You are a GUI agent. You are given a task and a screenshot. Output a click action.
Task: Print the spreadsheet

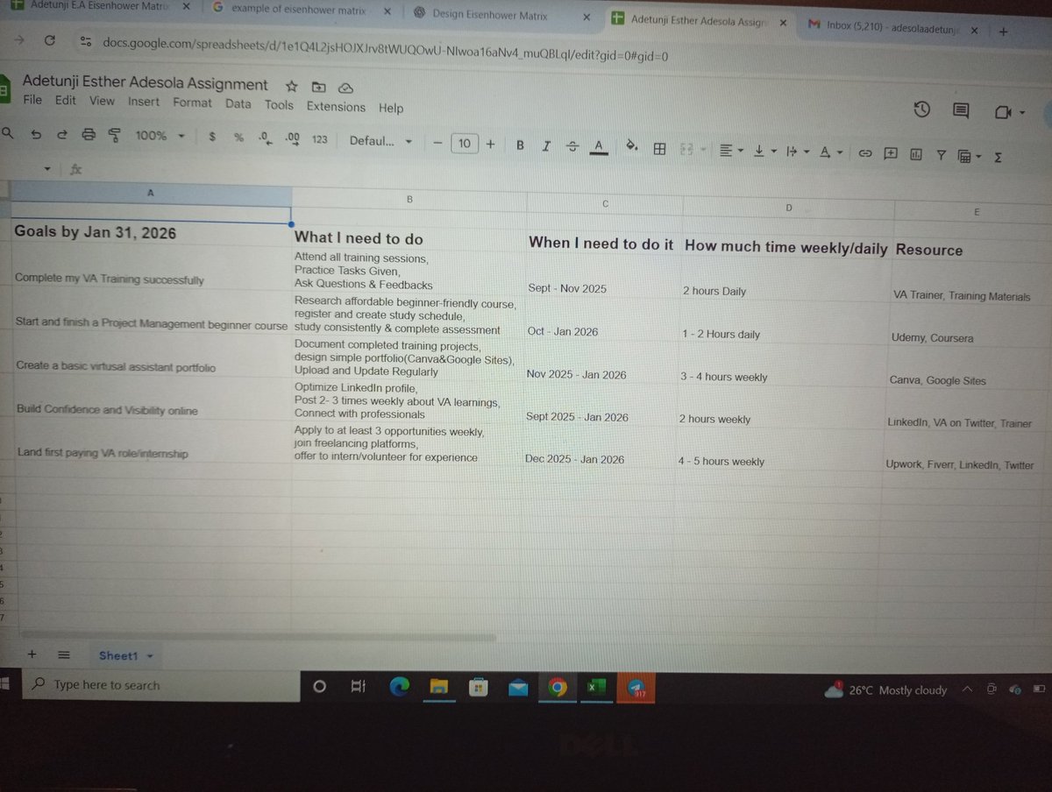pos(88,135)
